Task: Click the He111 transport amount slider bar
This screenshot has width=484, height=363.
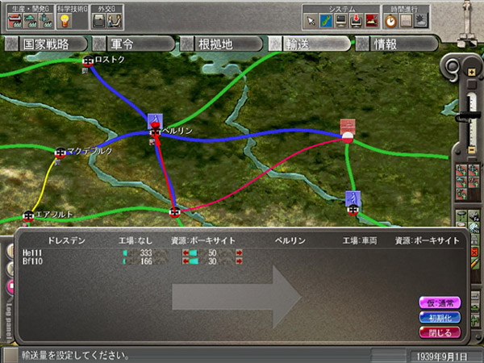Action: point(212,252)
